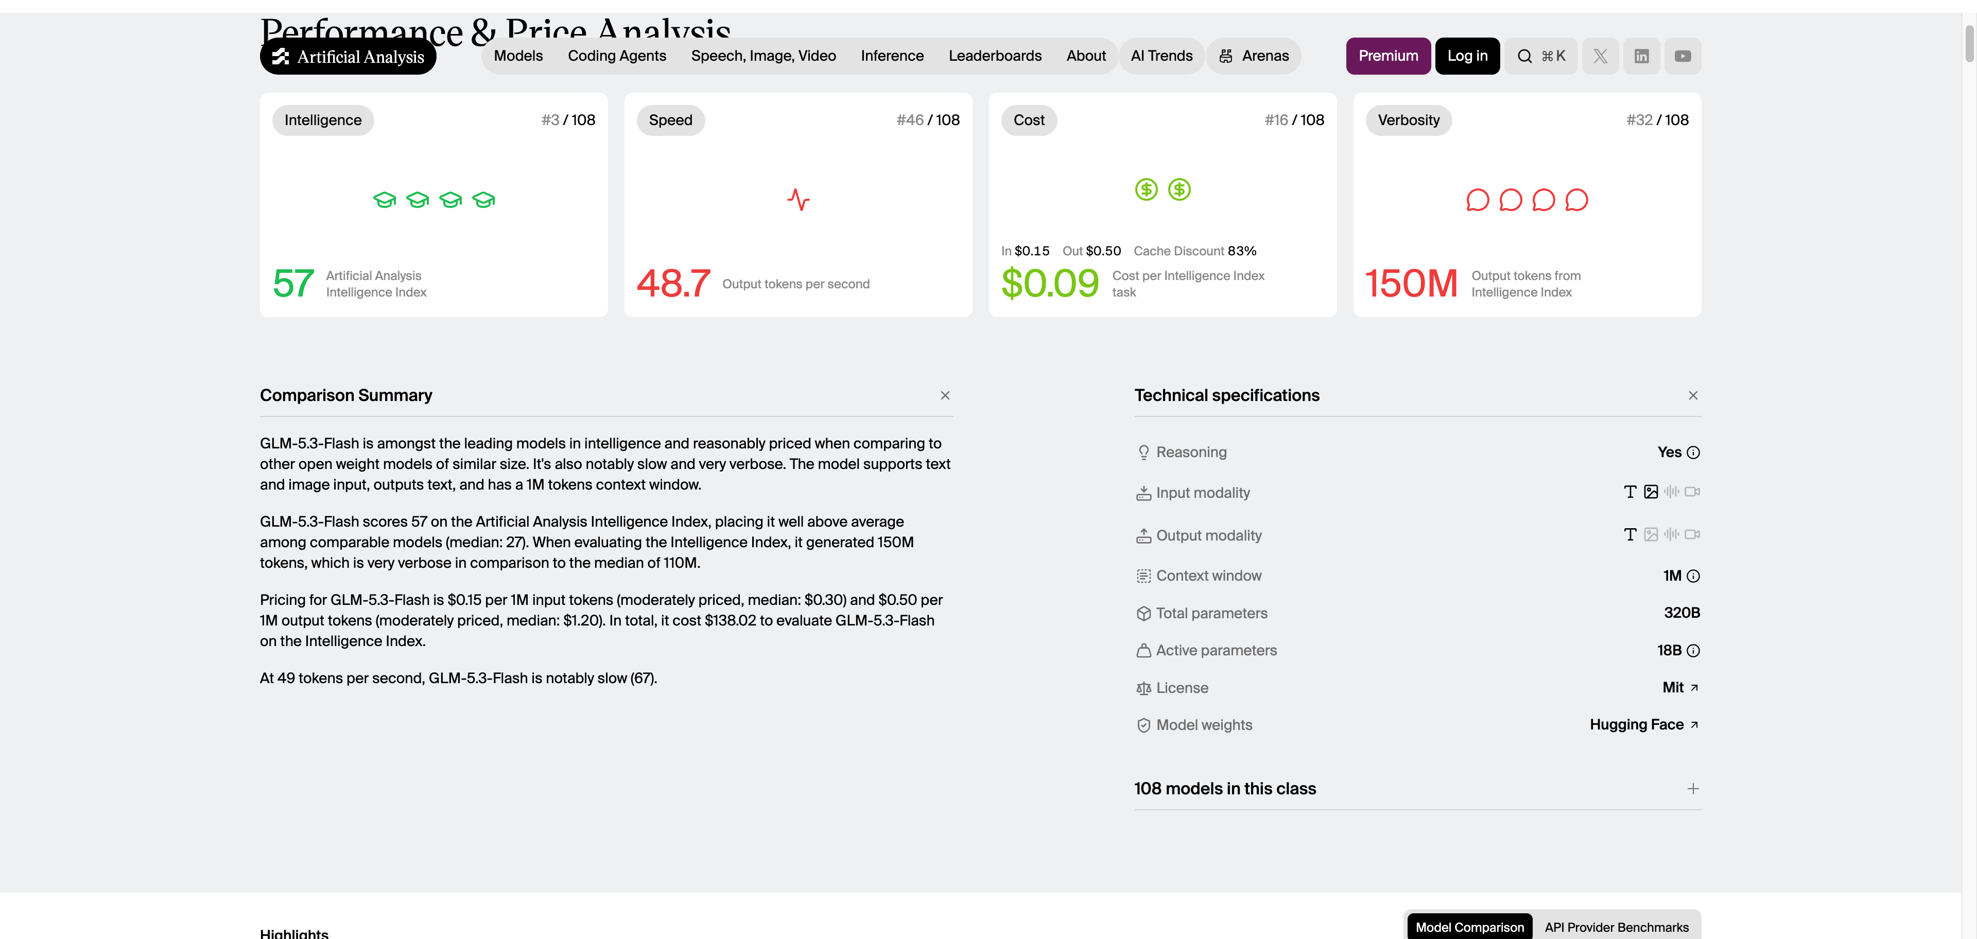
Task: Click the 150M output tokens value
Action: click(x=1412, y=283)
